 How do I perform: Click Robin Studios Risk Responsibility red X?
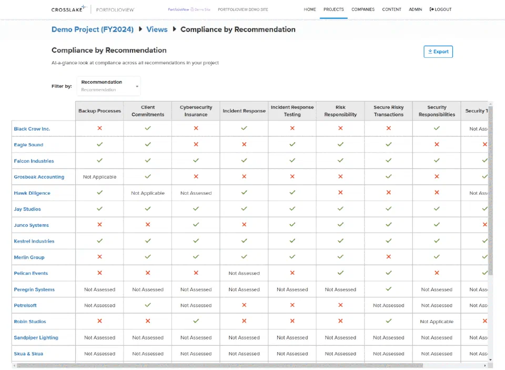340,321
